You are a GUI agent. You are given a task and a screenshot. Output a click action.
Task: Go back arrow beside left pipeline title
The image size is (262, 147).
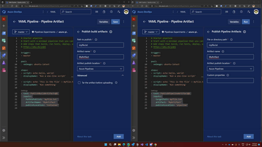click(14, 22)
